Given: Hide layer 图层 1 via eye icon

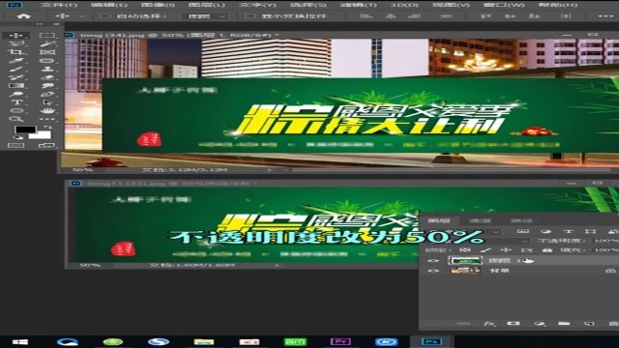Looking at the screenshot, I should pyautogui.click(x=432, y=260).
